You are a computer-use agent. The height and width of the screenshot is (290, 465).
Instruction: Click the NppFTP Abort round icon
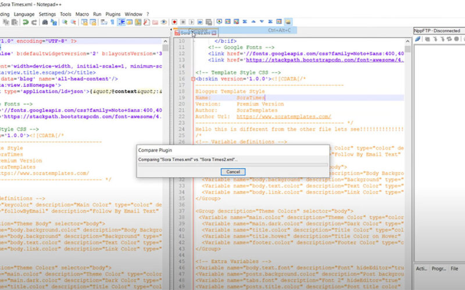tap(456, 39)
